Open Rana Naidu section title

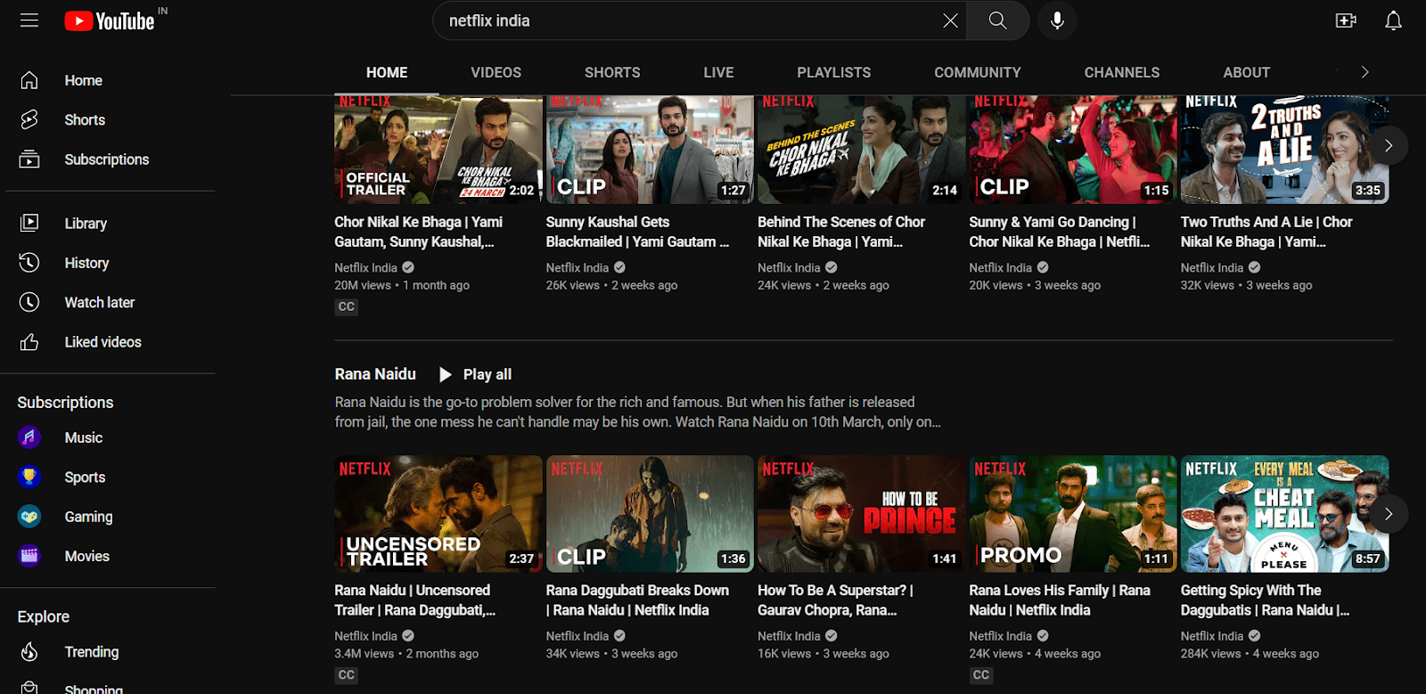375,374
